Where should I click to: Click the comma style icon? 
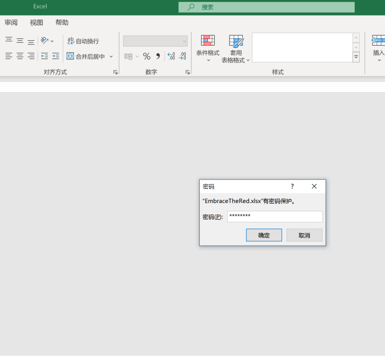[158, 56]
